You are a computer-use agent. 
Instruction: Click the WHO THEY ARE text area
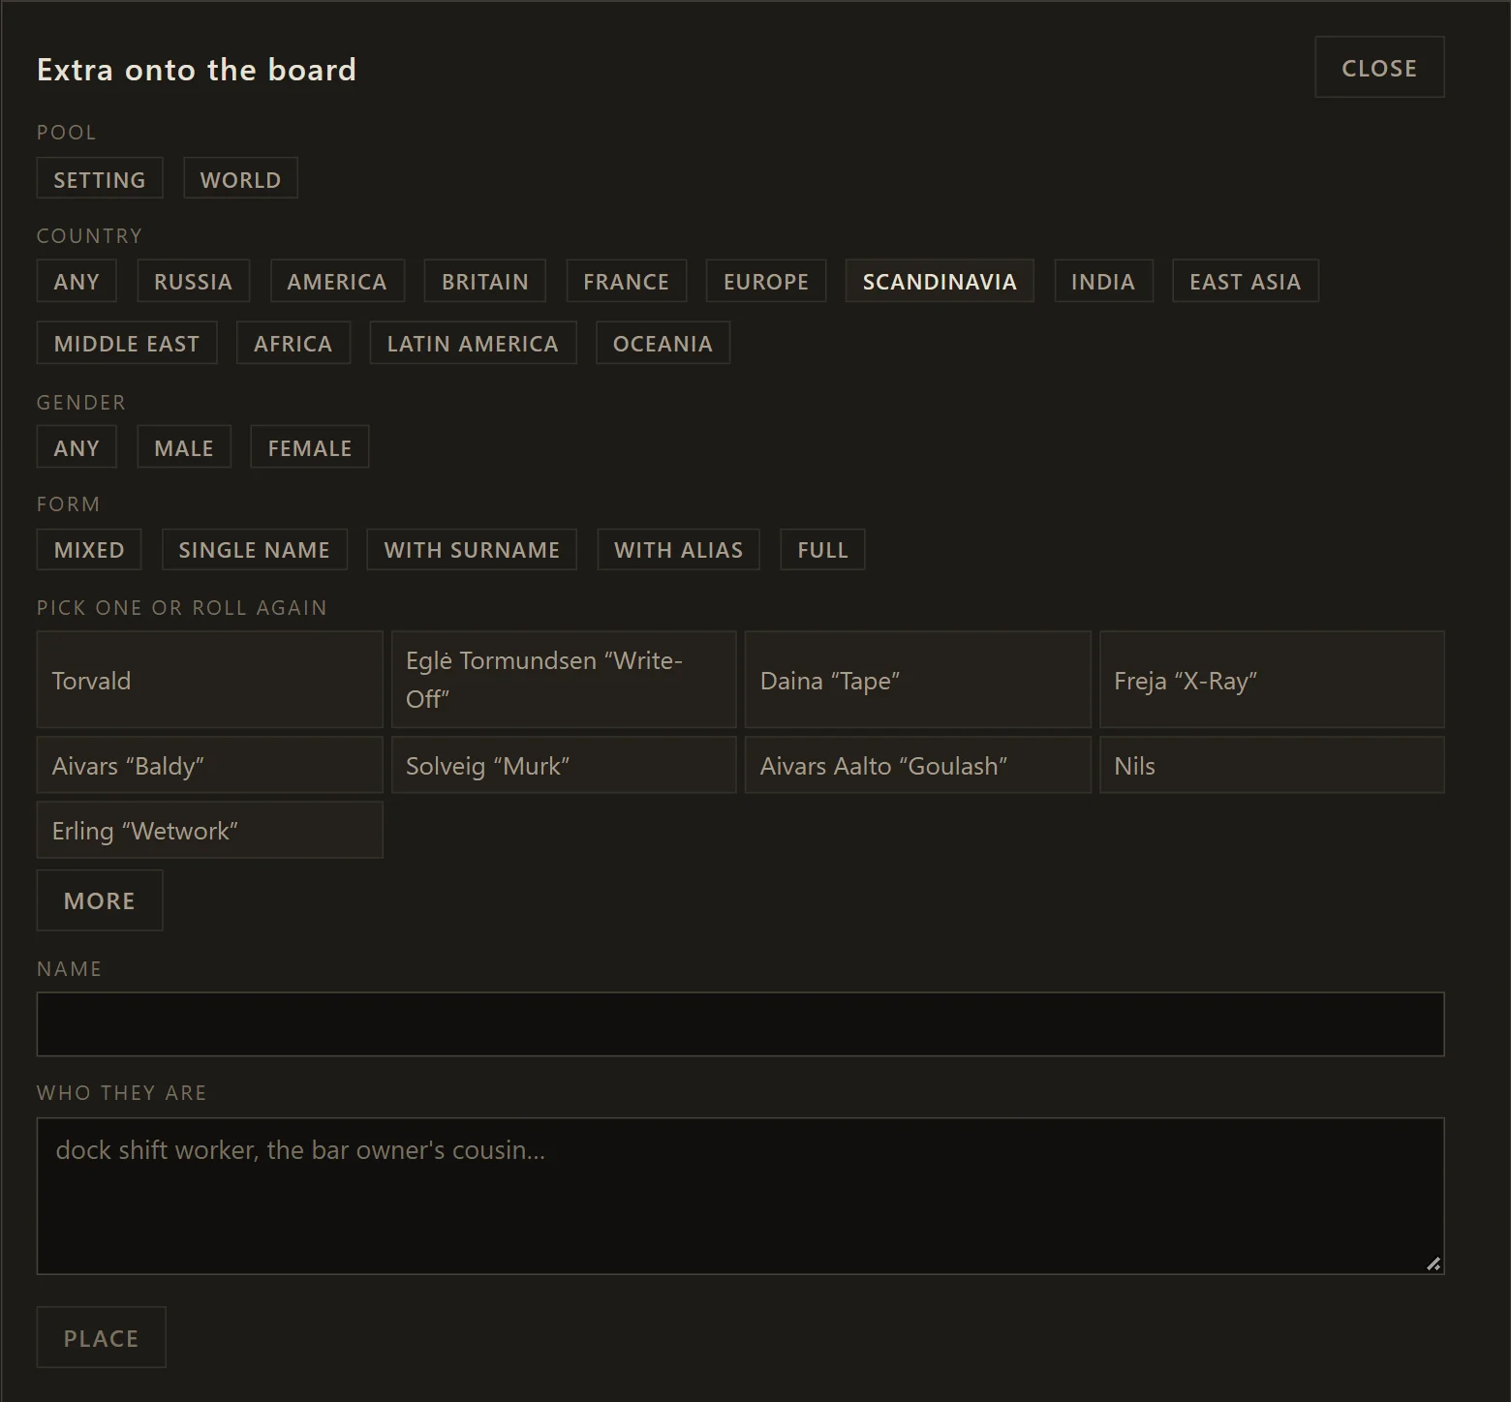(x=740, y=1196)
